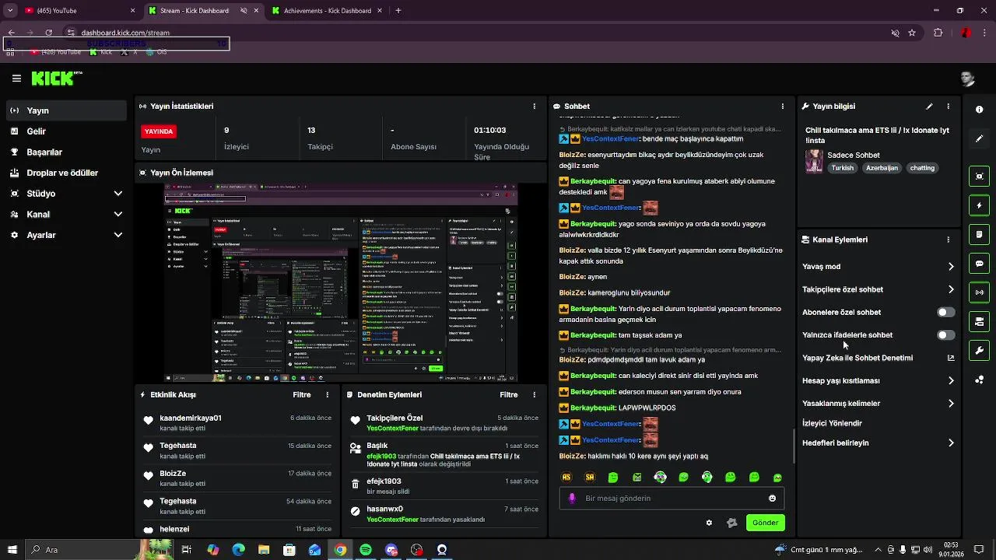Viewport: 996px width, 560px height.
Task: Click the Kick logo in the header
Action: (56, 78)
